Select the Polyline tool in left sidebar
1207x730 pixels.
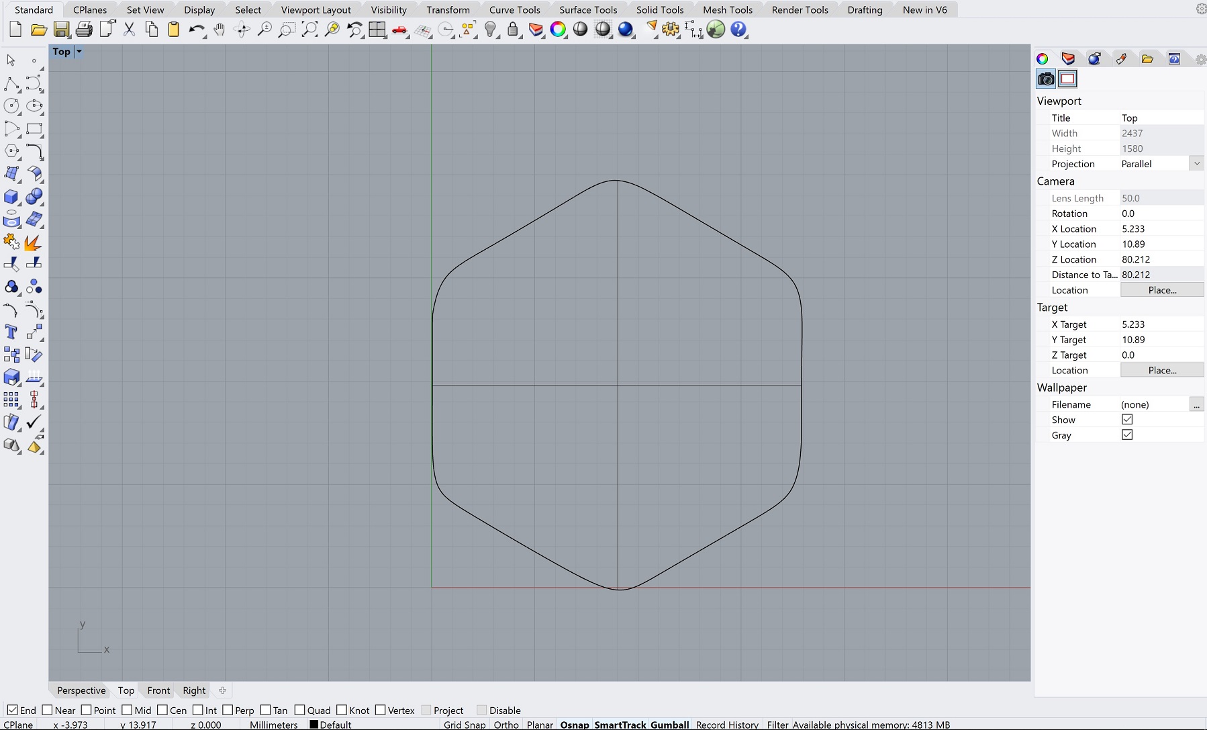point(11,84)
